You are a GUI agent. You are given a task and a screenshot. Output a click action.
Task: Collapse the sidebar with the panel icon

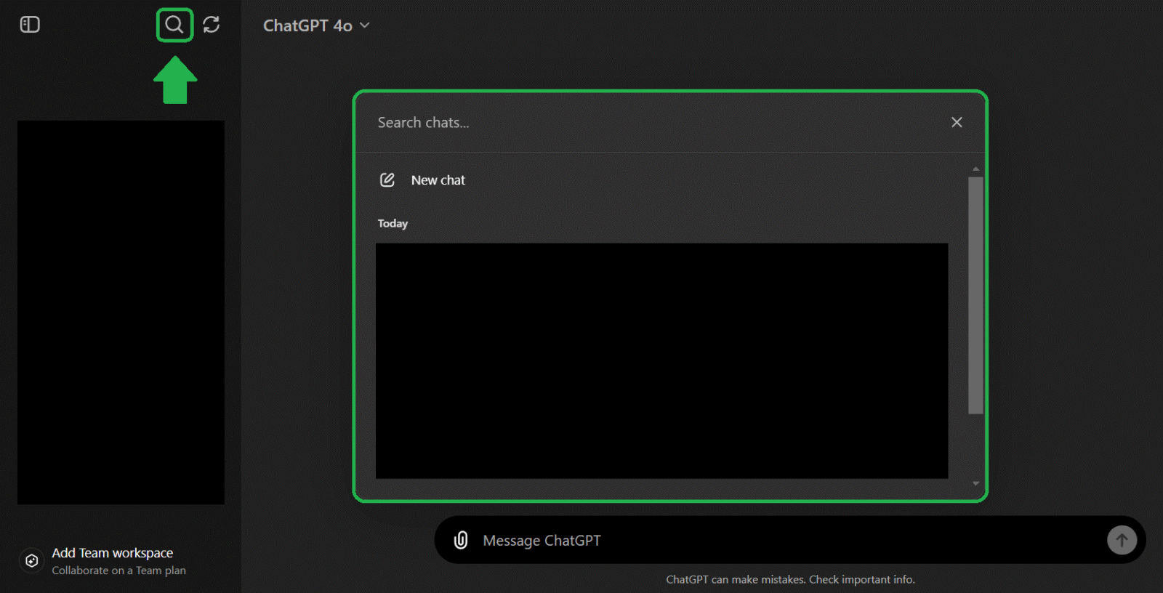pyautogui.click(x=30, y=25)
